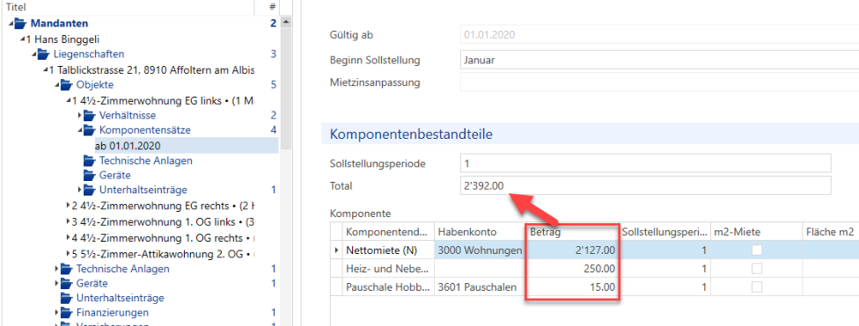Viewport: 859px width, 326px height.
Task: Expand 2 4½-Zimmerwohnung EG rechts
Action: tap(68, 206)
